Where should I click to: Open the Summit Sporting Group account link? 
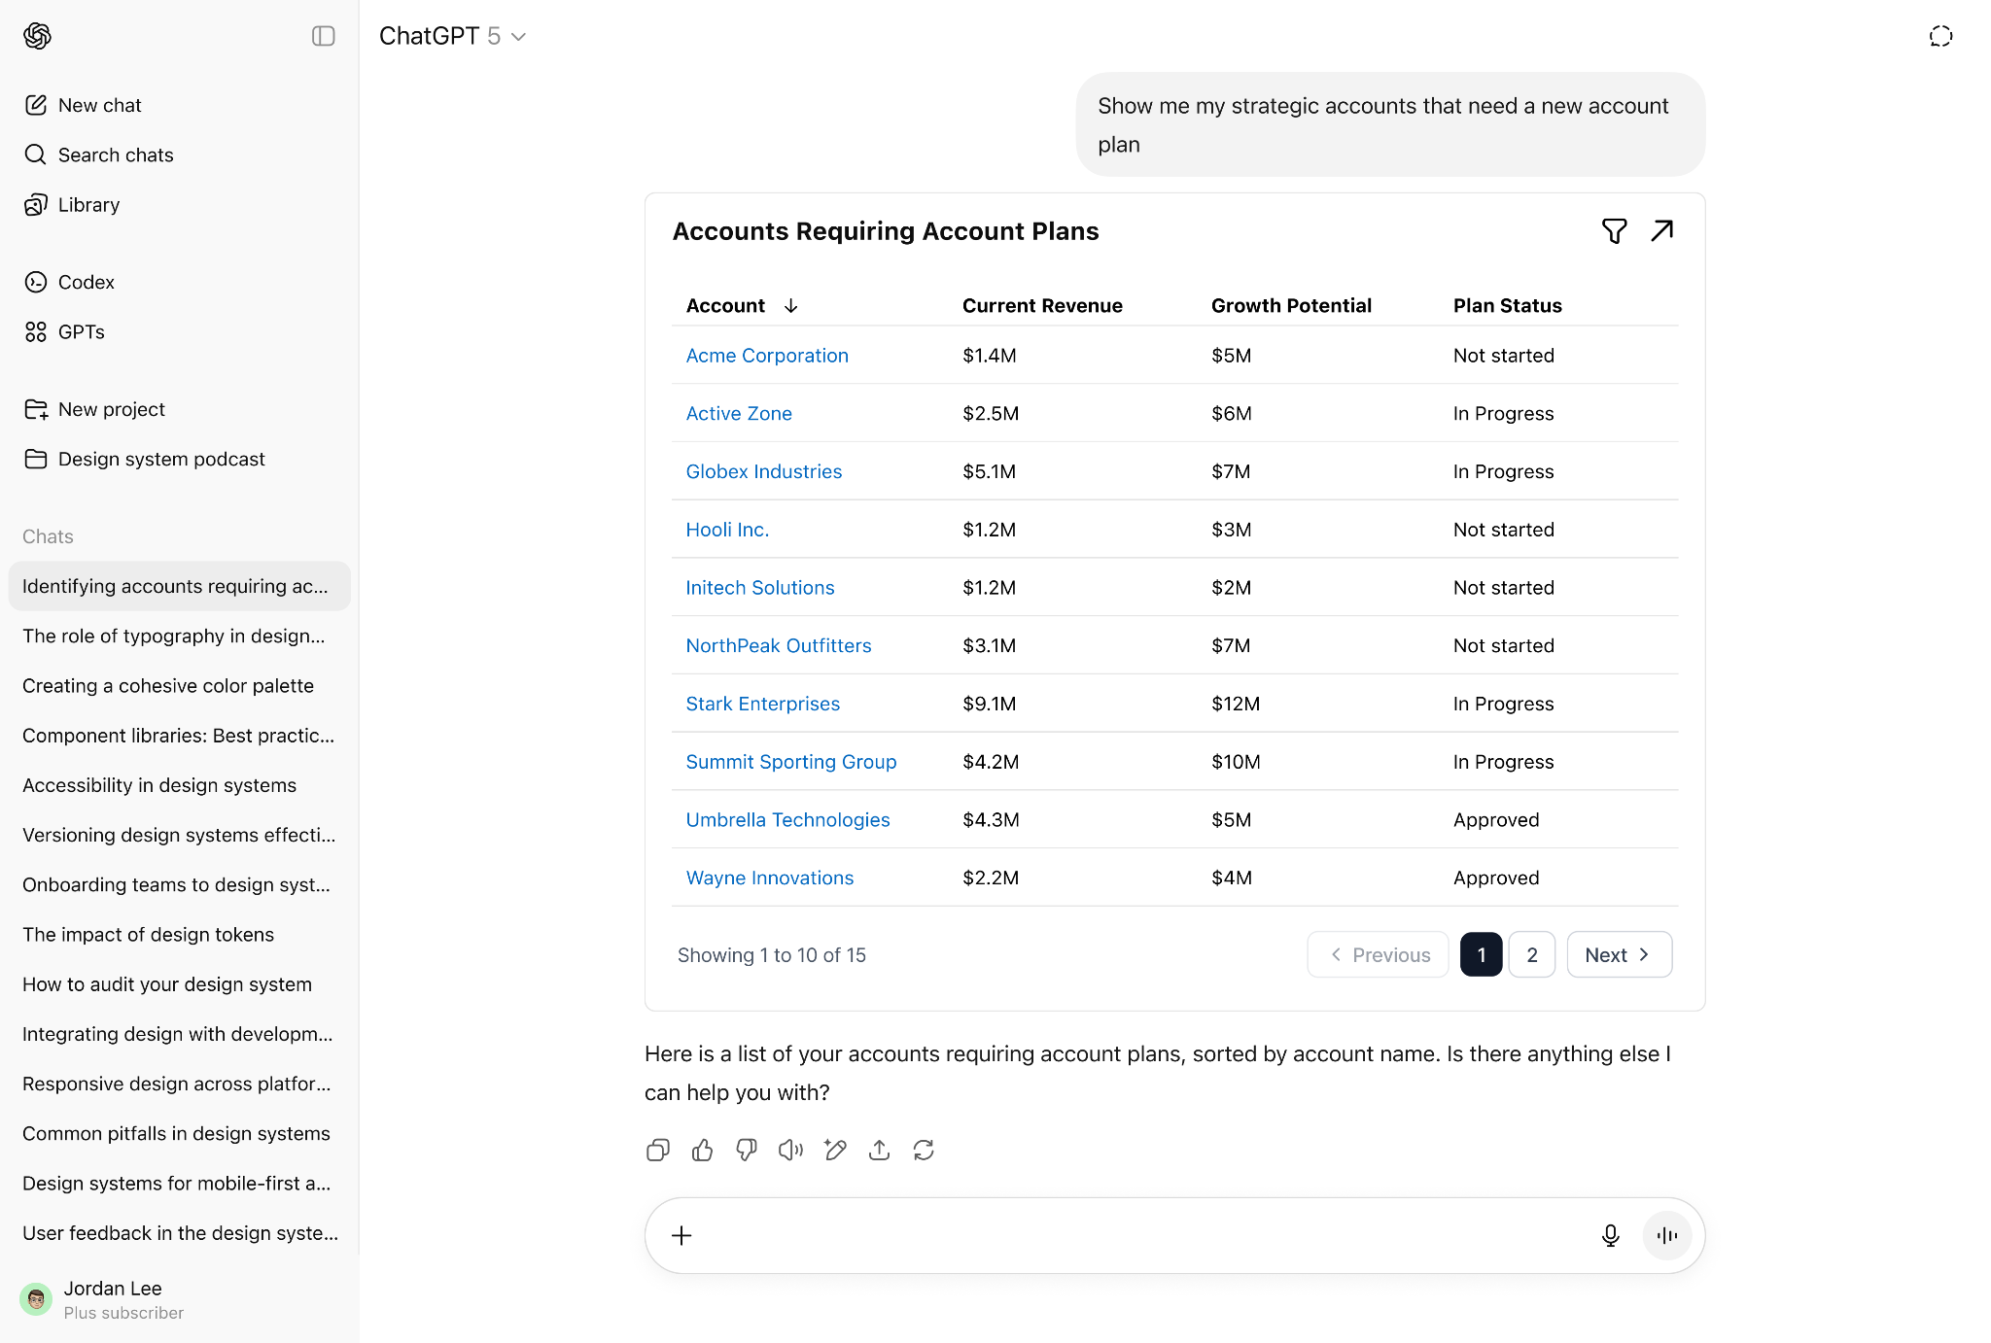coord(791,762)
